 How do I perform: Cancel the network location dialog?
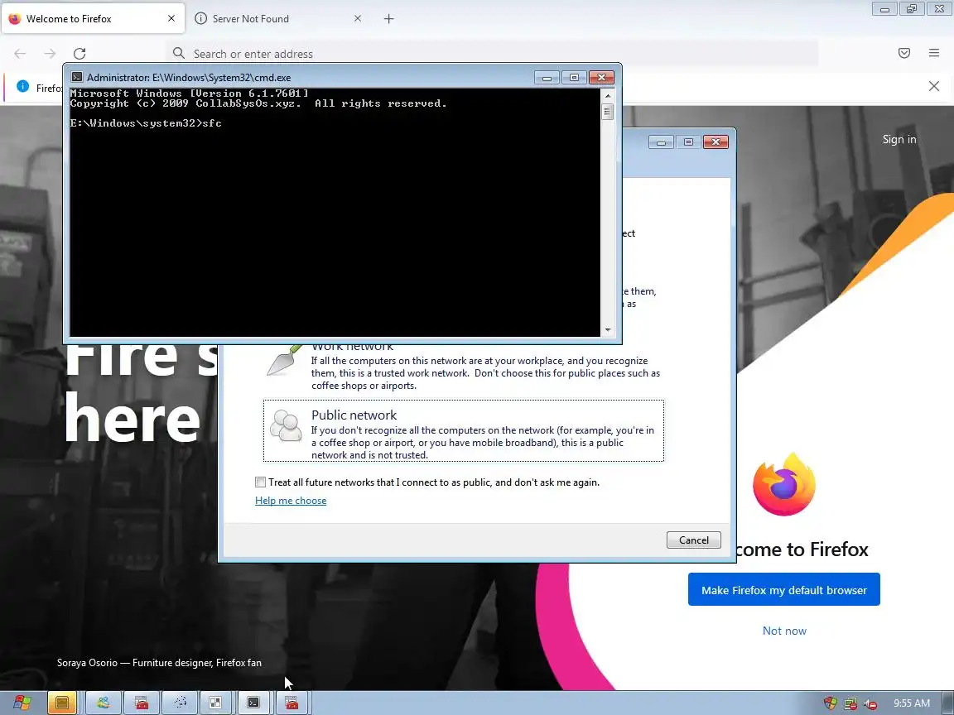694,540
